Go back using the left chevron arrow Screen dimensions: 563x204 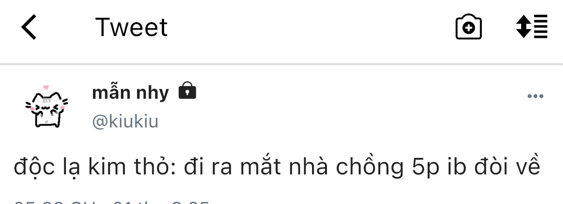[29, 27]
